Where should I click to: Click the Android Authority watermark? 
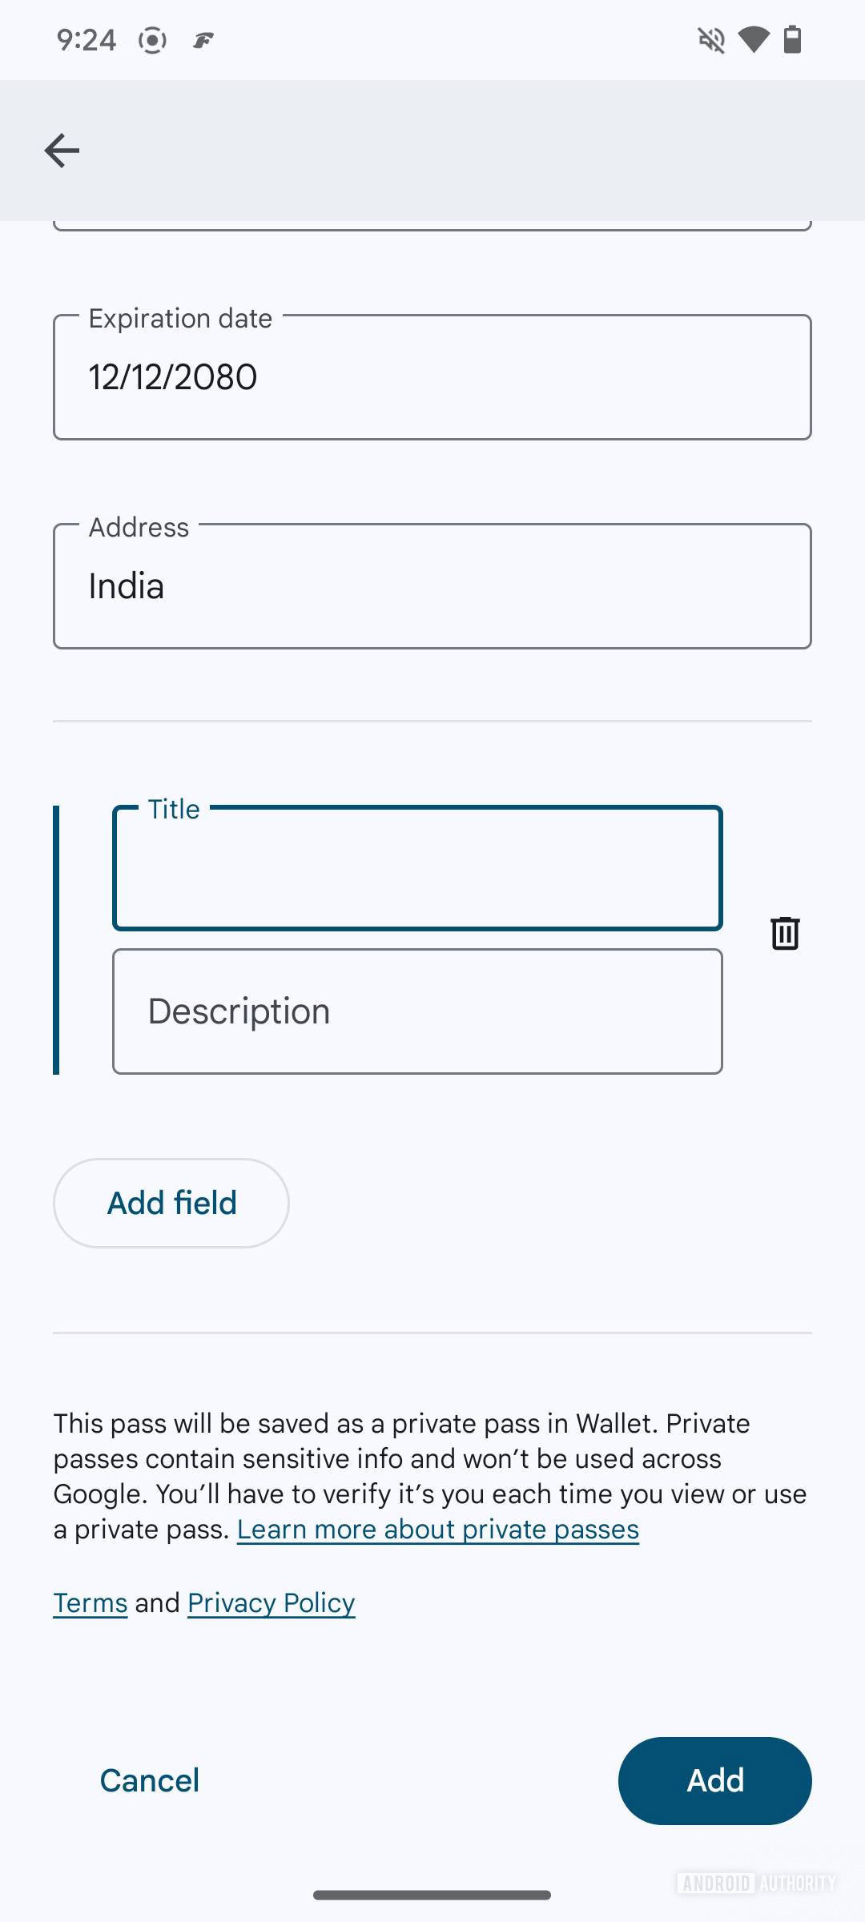coord(756,1883)
